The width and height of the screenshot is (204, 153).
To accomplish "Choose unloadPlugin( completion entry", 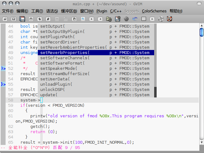I will 96,84.
